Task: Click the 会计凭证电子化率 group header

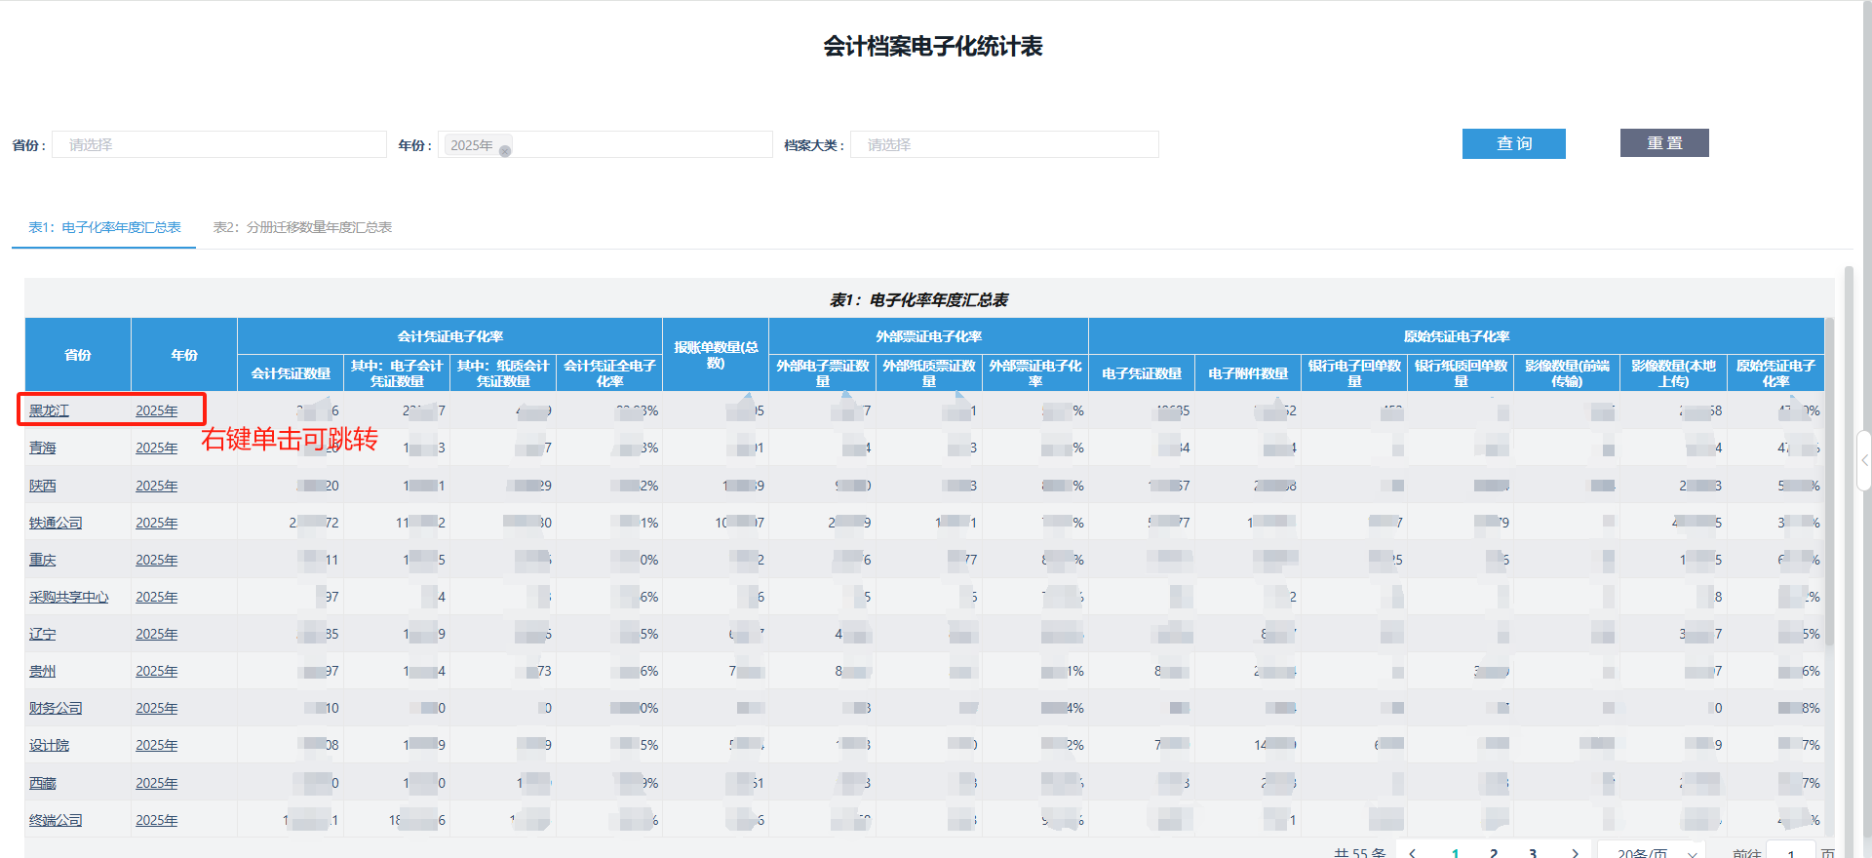Action: point(449,336)
